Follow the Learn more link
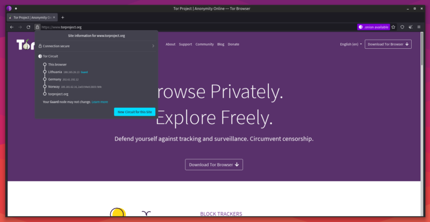 coord(100,102)
